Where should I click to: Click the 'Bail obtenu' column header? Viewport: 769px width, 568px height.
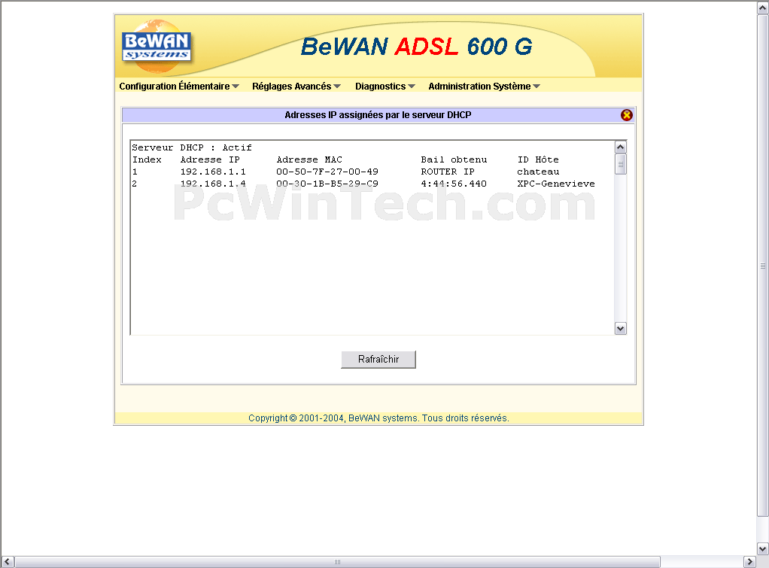[454, 159]
